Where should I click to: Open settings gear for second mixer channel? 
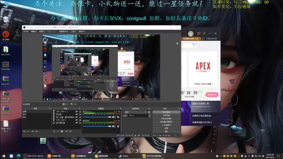[118, 126]
